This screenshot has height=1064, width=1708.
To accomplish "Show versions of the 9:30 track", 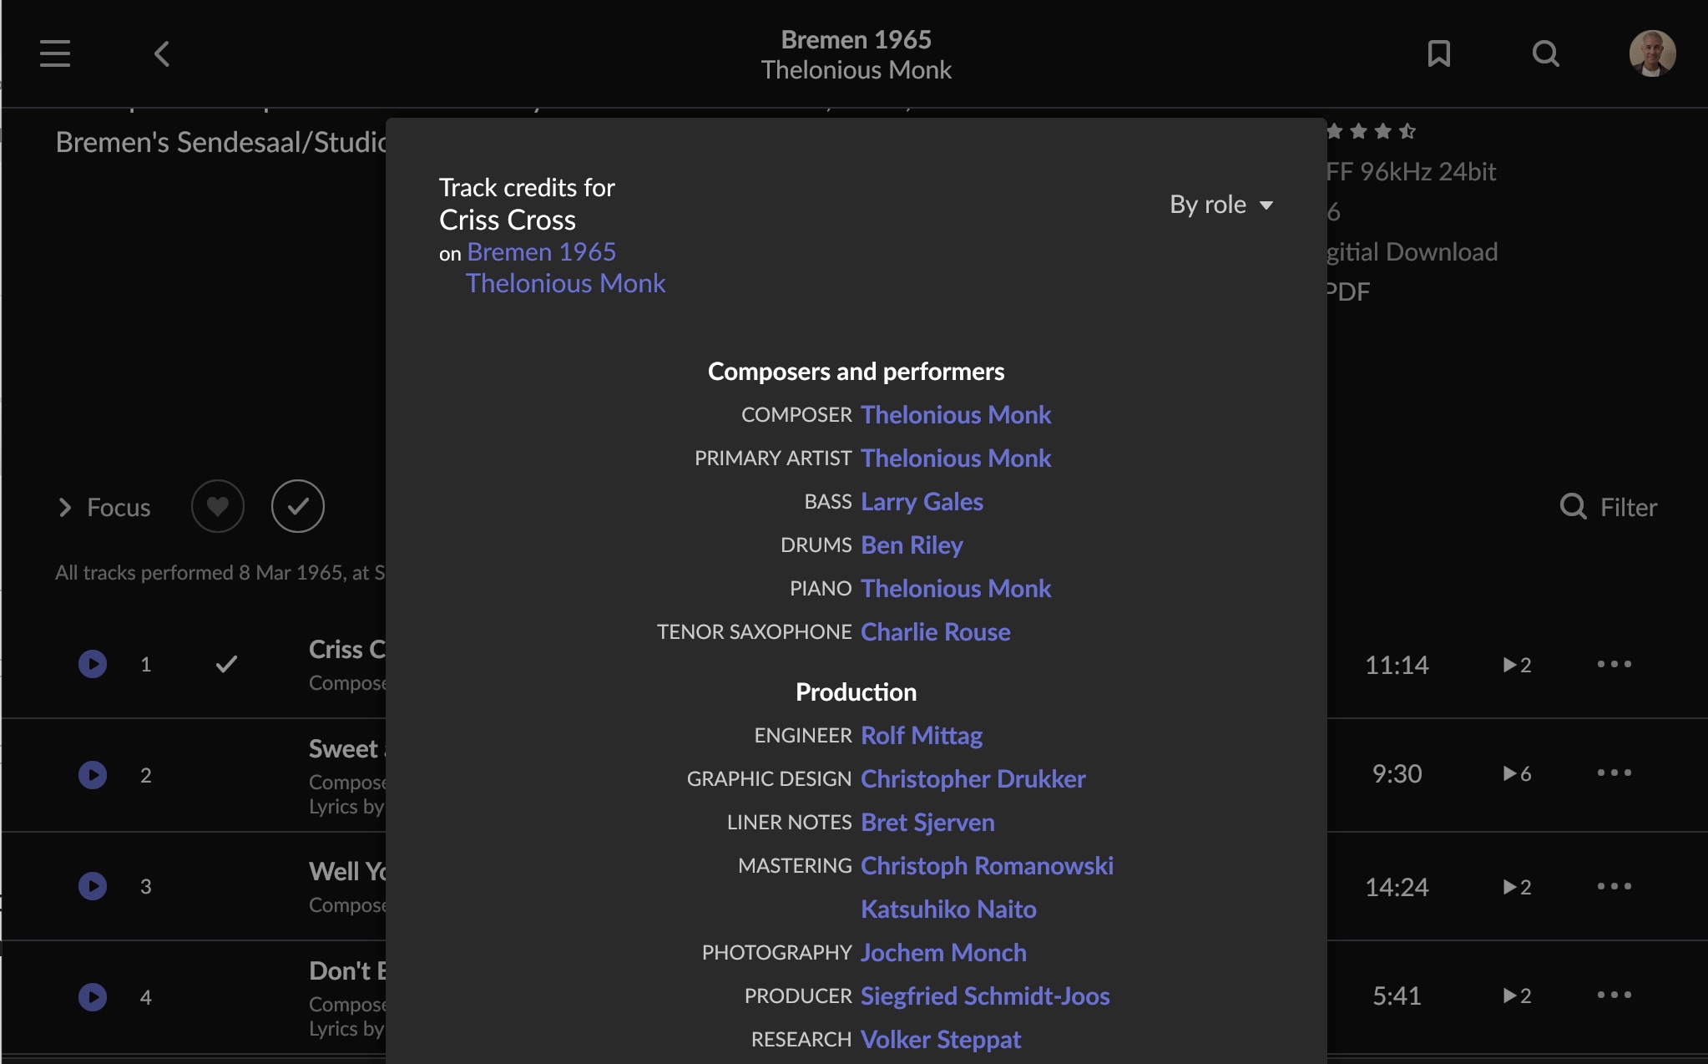I will (1517, 773).
